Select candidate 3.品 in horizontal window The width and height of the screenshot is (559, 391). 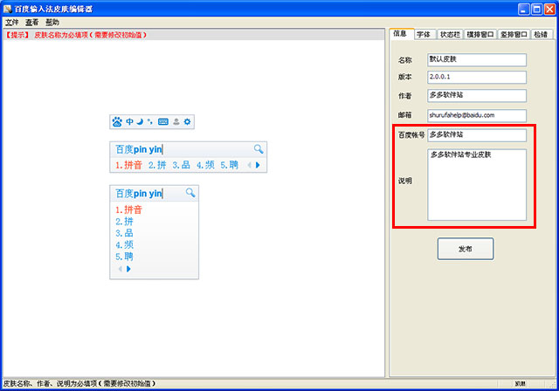[x=182, y=165]
